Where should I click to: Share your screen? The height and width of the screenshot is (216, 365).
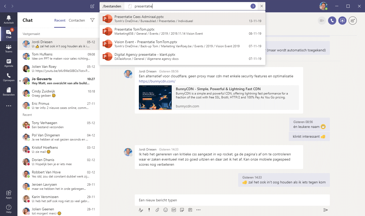(342, 21)
